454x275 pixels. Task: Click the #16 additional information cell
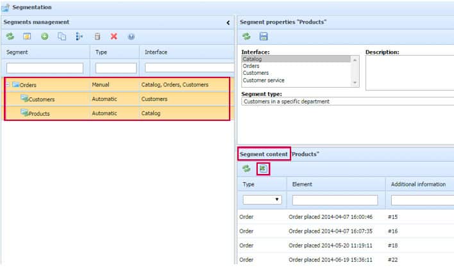pyautogui.click(x=392, y=231)
